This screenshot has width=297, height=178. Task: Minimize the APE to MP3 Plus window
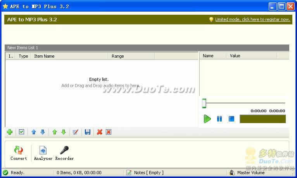[x=273, y=7]
